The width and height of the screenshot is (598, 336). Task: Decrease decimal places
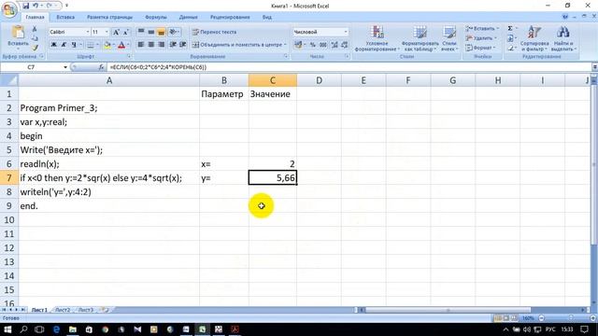[345, 45]
